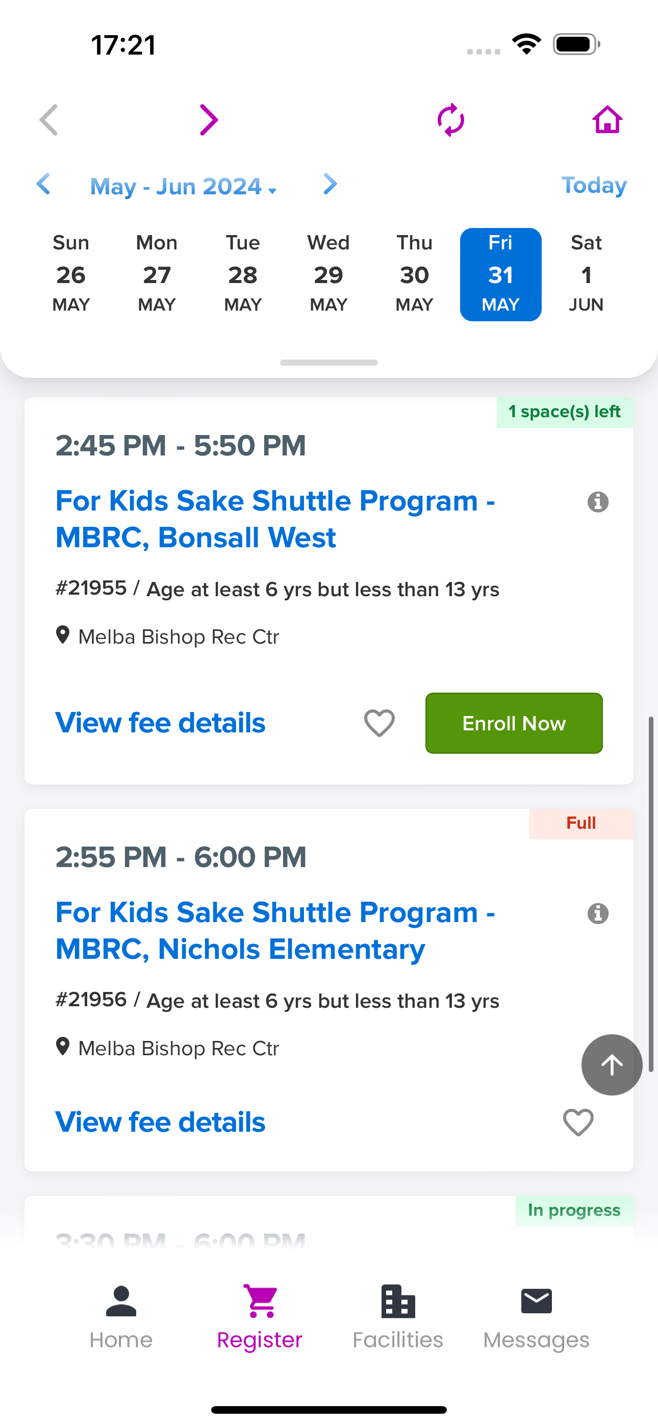Screen dimensions: 658x1426
Task: Show previous week with blue left chevron
Action: 43,184
